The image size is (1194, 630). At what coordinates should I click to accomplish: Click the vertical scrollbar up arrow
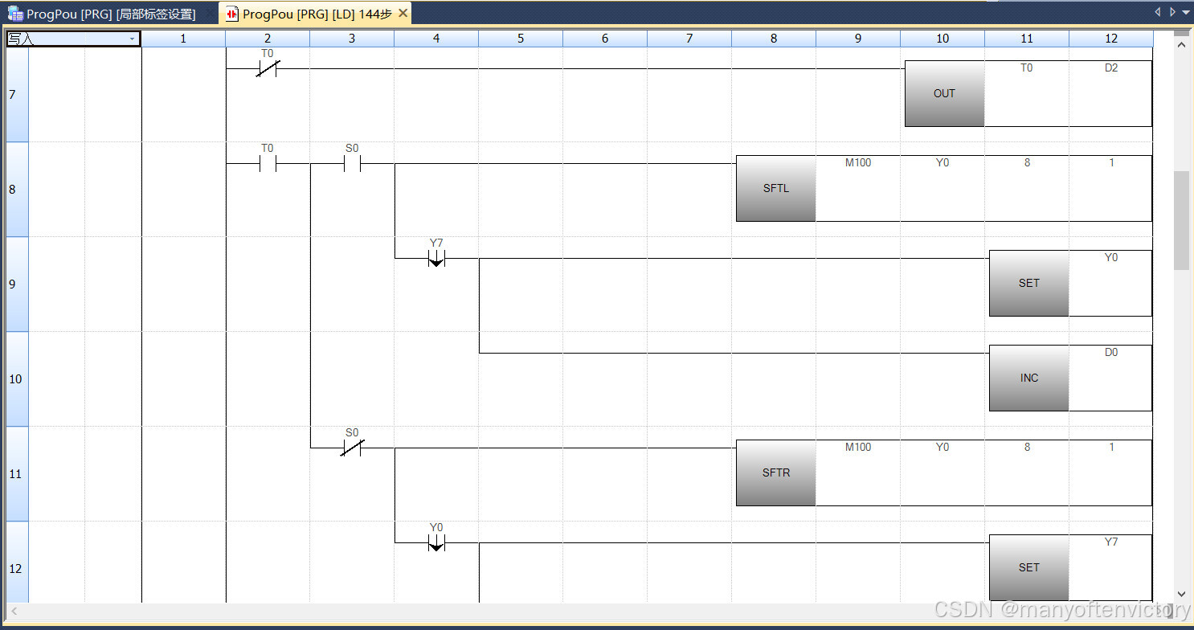click(1181, 44)
